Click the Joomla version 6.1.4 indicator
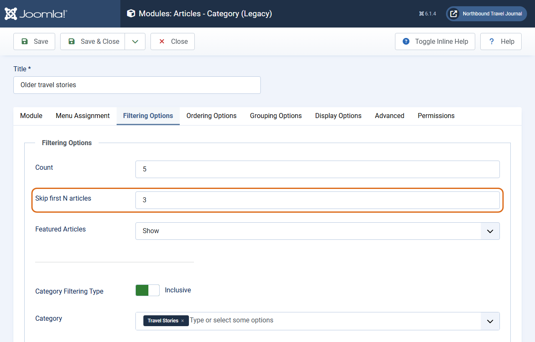The image size is (535, 342). (x=427, y=14)
